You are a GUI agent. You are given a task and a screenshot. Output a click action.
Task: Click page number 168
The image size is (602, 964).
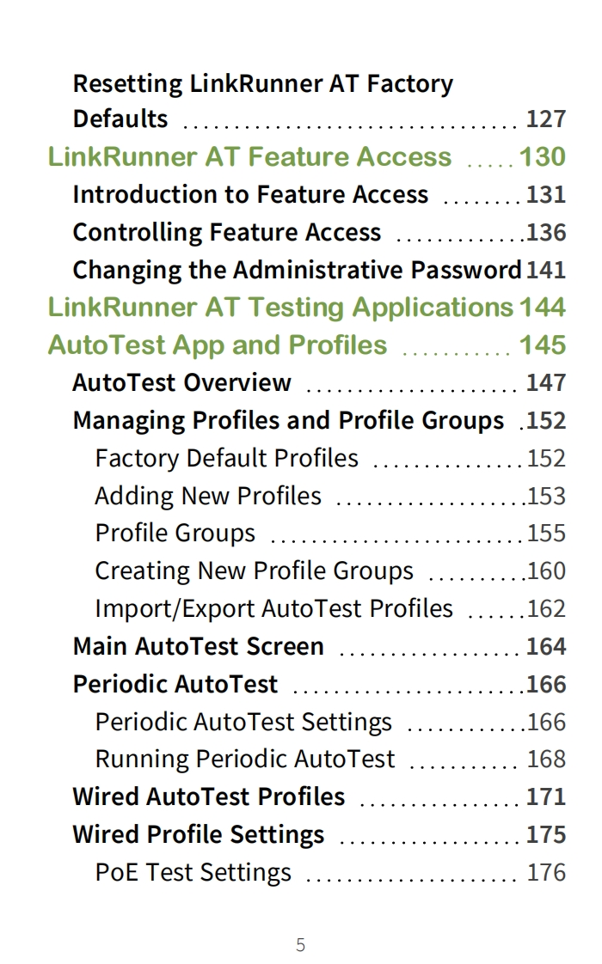click(x=546, y=760)
